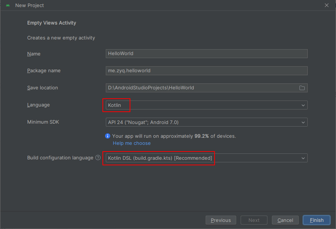Click the Android Studio logo in title bar
This screenshot has width=336, height=229.
[x=8, y=6]
